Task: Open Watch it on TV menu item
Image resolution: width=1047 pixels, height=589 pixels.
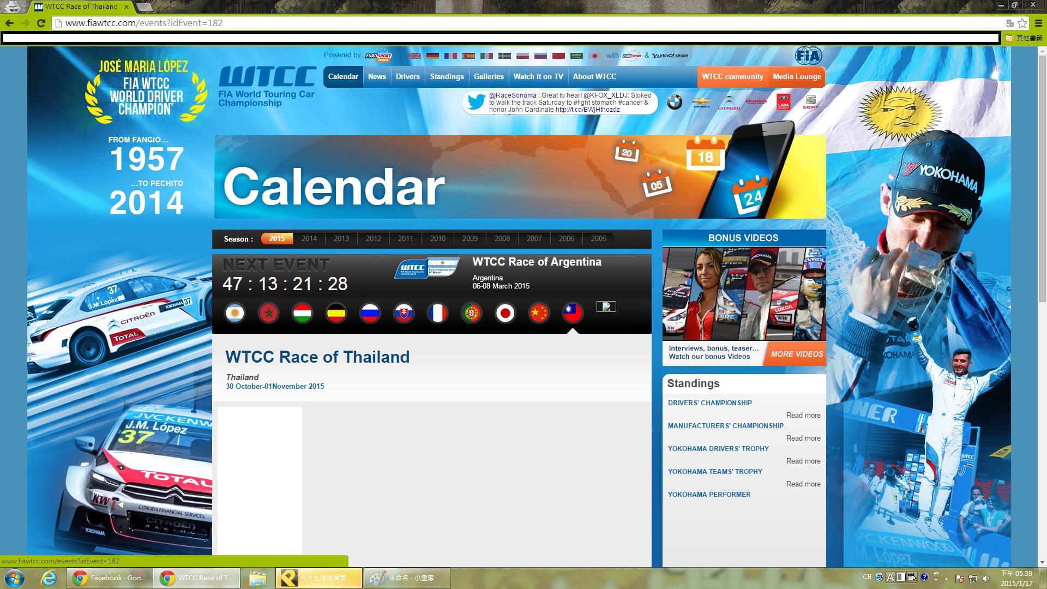Action: tap(538, 77)
